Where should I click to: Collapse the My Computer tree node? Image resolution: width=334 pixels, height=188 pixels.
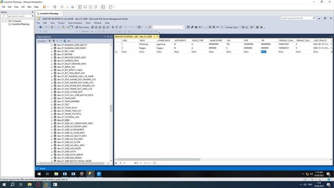[3, 21]
